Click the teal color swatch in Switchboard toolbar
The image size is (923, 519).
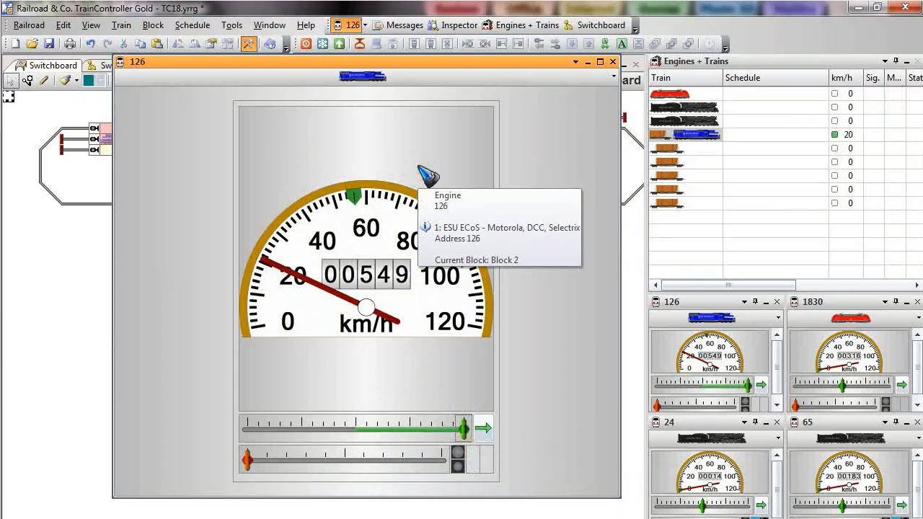[x=88, y=81]
